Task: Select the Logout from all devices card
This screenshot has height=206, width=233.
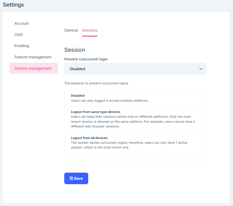Action: 135,142
